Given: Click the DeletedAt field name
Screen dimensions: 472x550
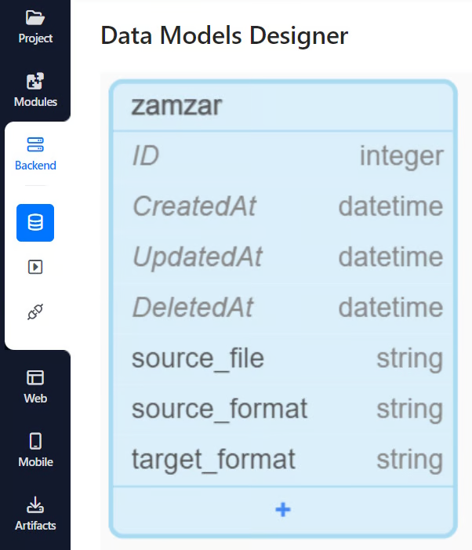Looking at the screenshot, I should pyautogui.click(x=192, y=308).
